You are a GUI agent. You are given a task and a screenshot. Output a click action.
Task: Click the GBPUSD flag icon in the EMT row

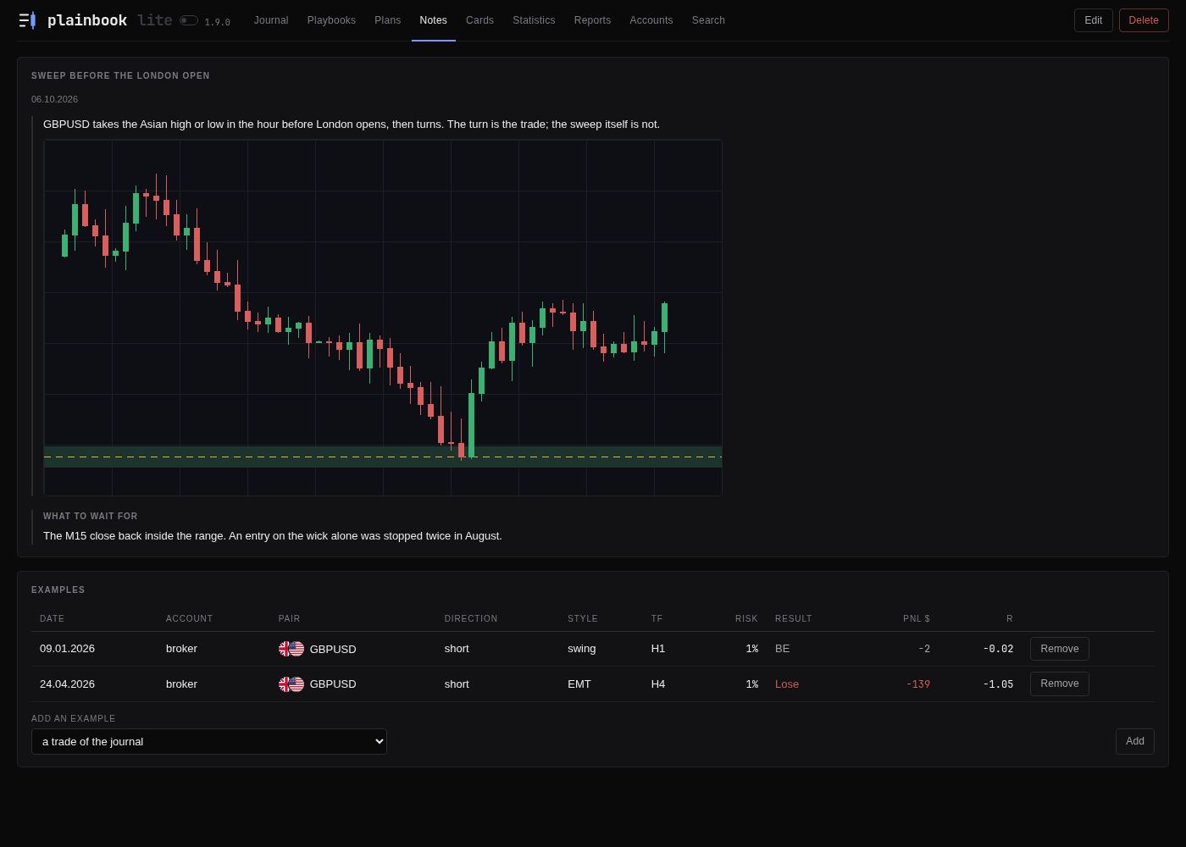[x=291, y=684]
